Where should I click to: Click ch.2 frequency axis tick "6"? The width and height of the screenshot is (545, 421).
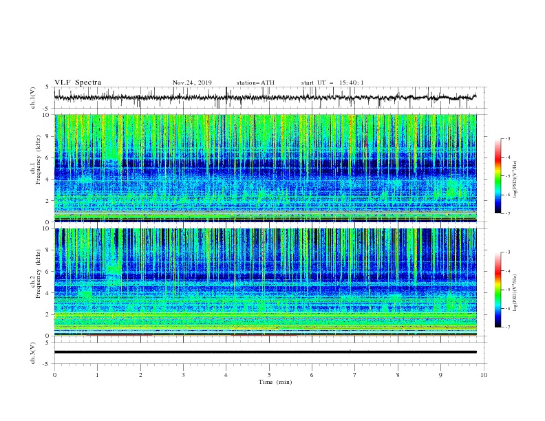[48, 272]
